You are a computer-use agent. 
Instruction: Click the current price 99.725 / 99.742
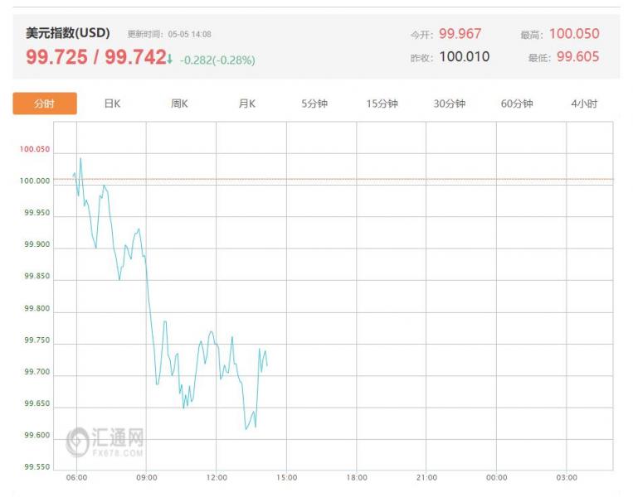[96, 57]
